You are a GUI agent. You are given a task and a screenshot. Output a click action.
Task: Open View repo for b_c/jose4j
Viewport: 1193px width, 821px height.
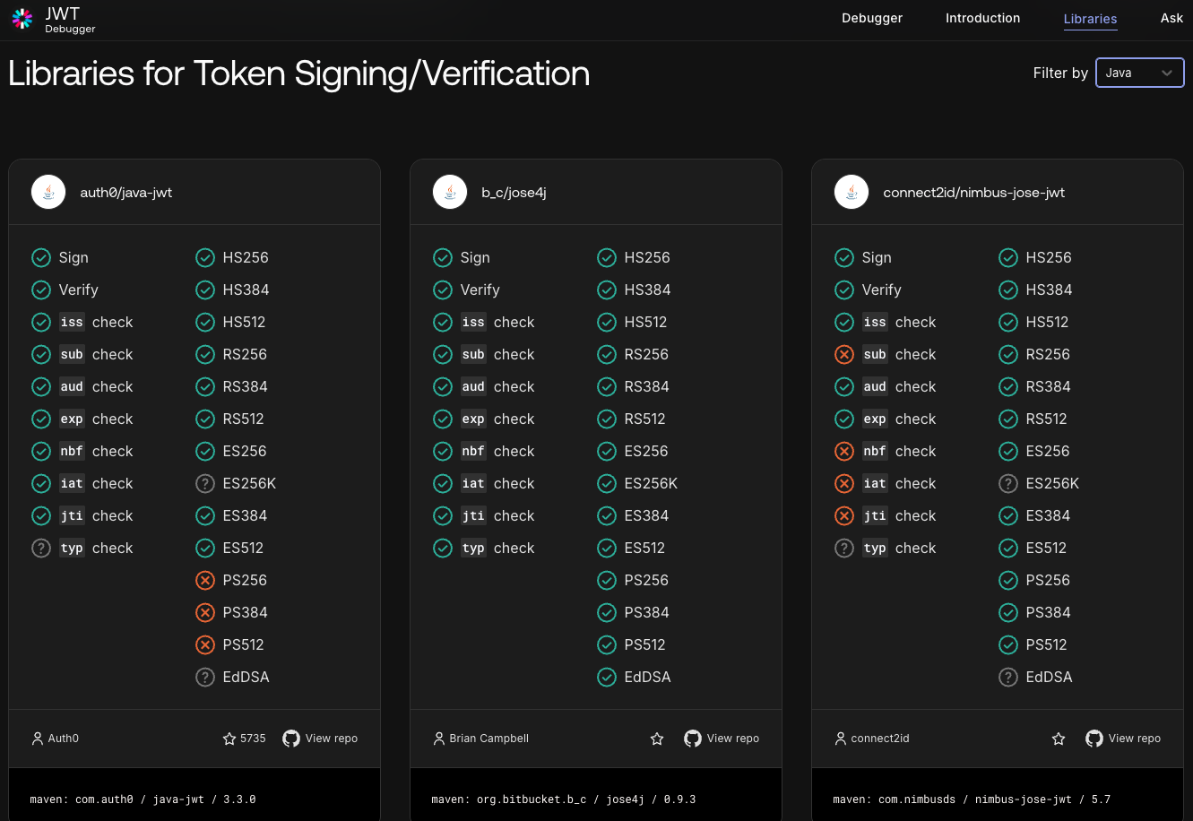click(733, 739)
